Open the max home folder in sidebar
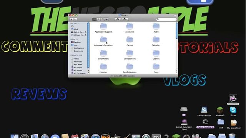This screenshot has height=138, width=246. [74, 45]
